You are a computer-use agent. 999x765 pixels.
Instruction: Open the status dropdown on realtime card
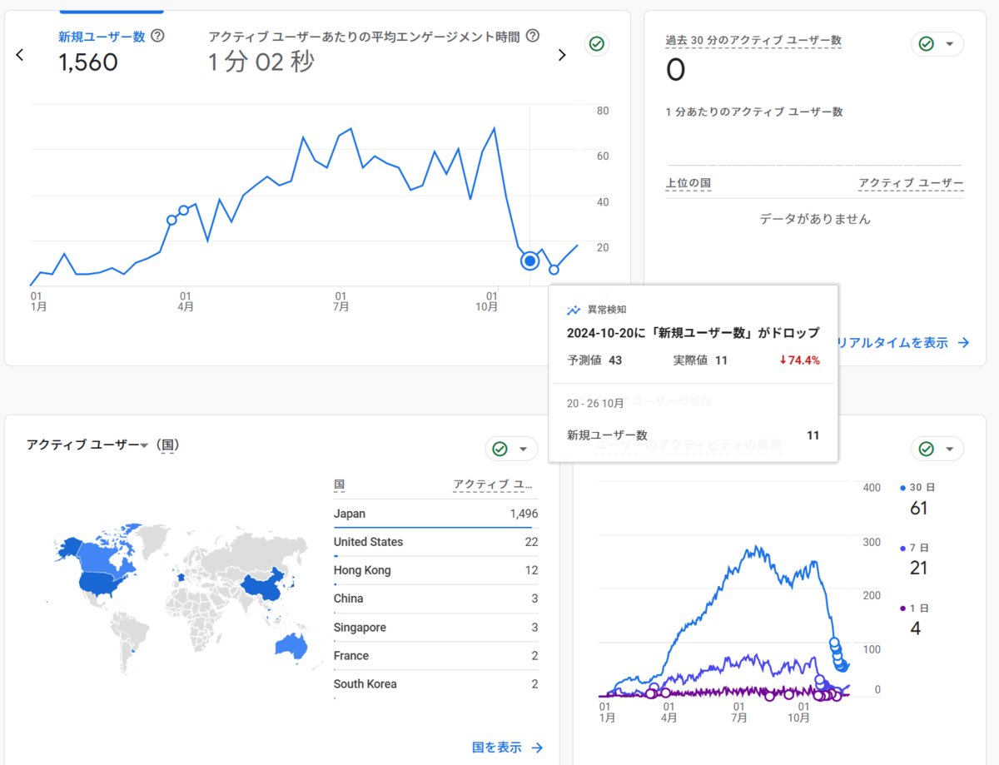[937, 44]
